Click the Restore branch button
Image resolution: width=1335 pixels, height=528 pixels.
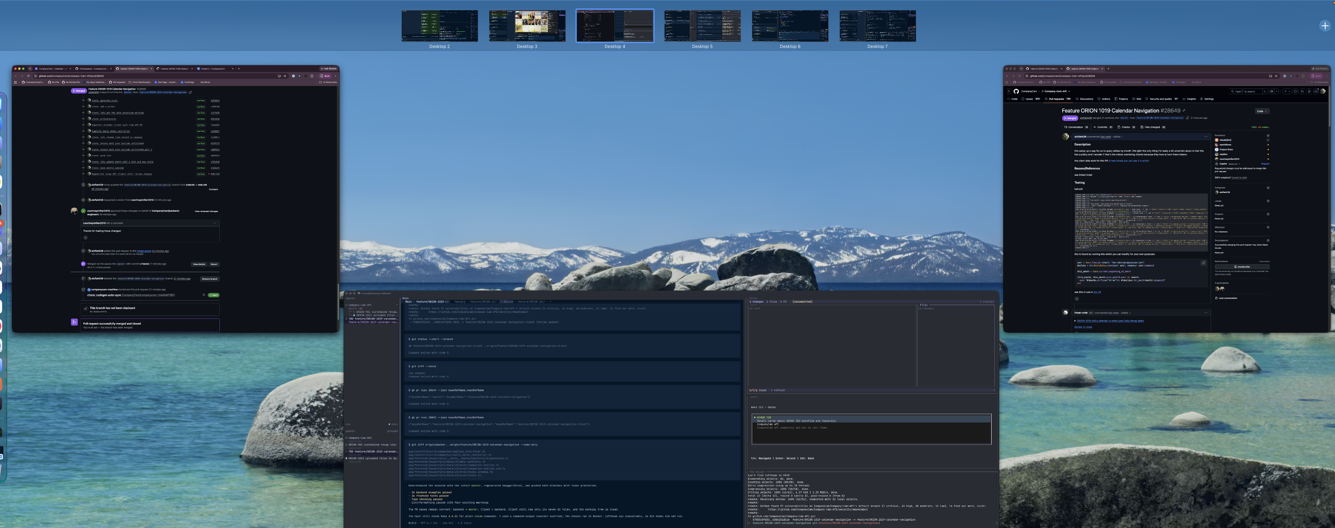(210, 279)
